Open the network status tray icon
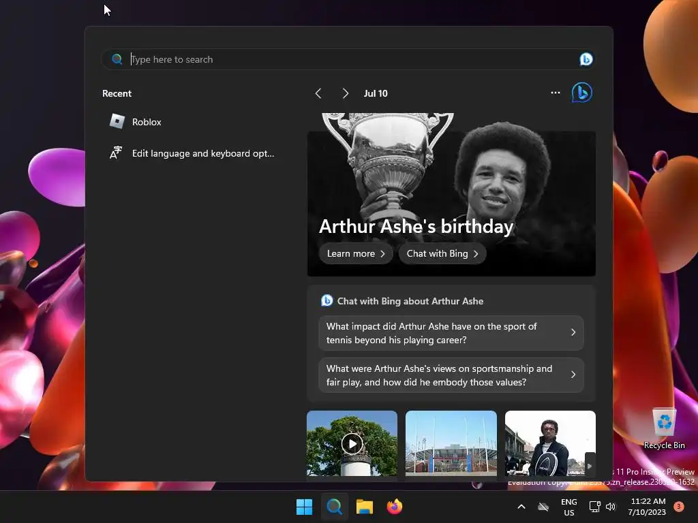 click(594, 507)
